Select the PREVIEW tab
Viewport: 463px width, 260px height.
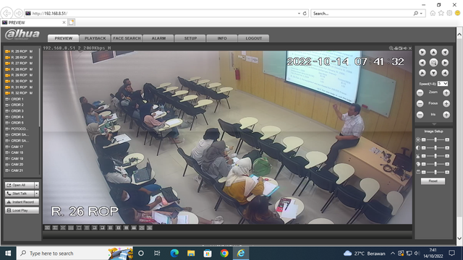64,38
